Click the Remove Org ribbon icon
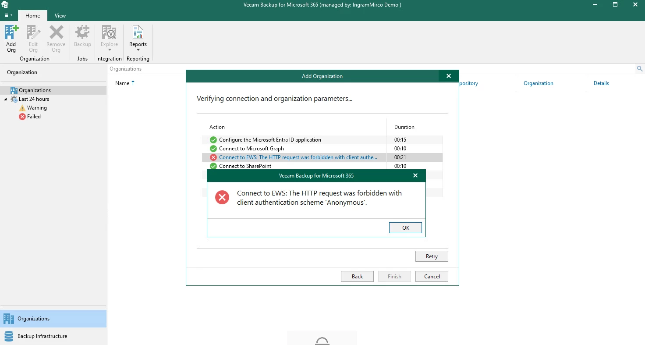The height and width of the screenshot is (345, 645). (56, 39)
